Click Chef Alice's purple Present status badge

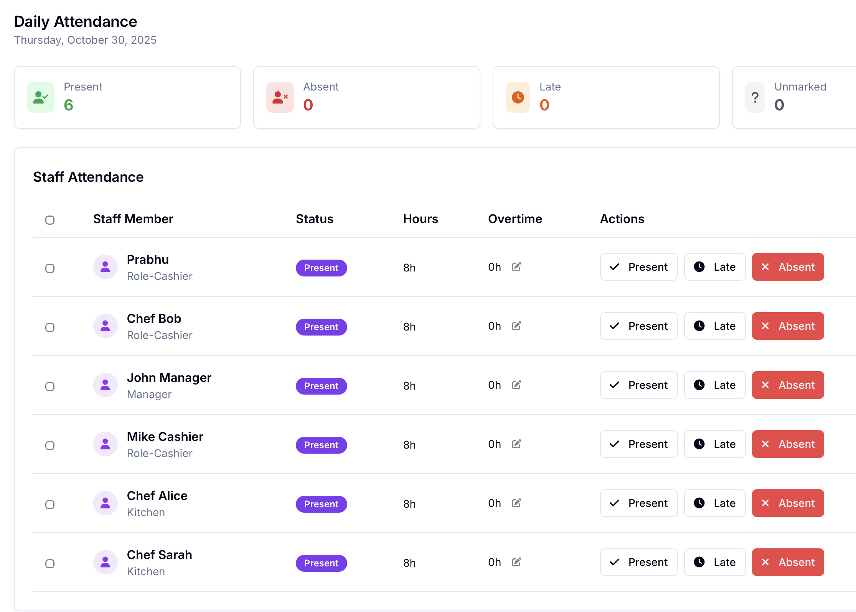321,504
